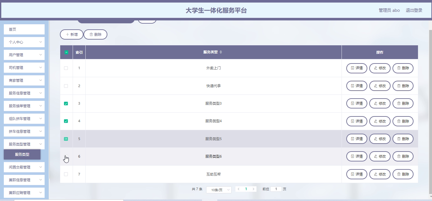Open 详情 for row 服务类型4
The width and height of the screenshot is (432, 201).
click(x=357, y=121)
